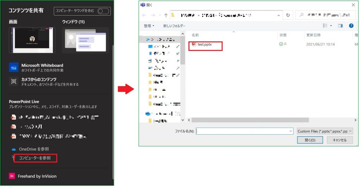Screen dimensions: 360x187
Task: Sort by 更新日時 column header
Action: click(313, 35)
